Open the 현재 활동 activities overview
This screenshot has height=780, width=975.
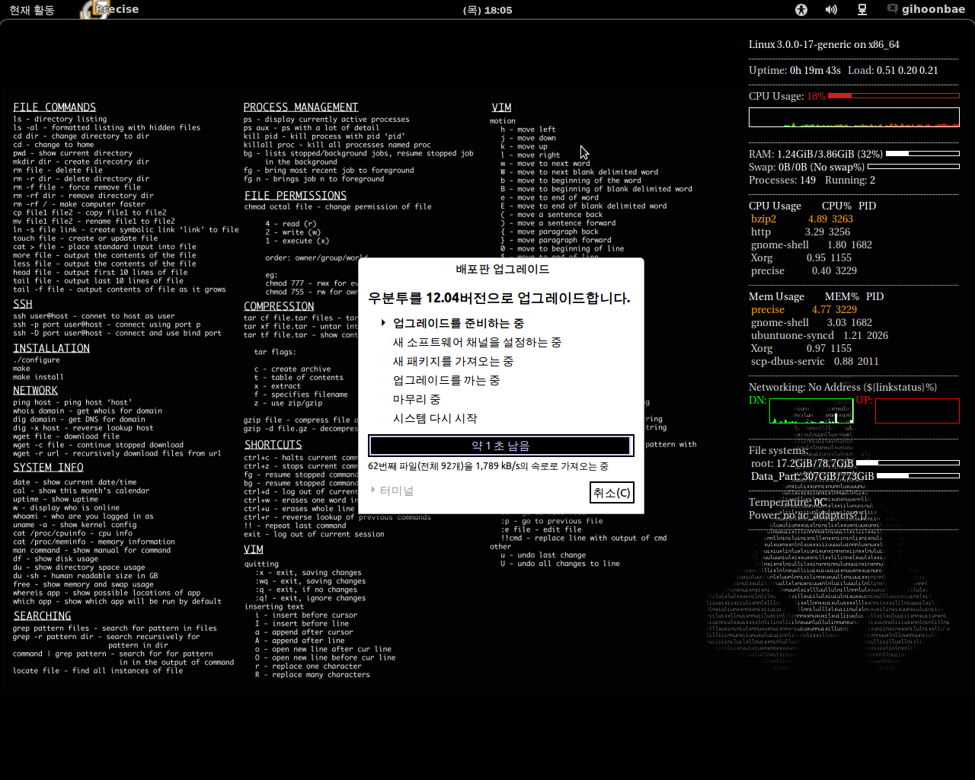click(x=32, y=10)
